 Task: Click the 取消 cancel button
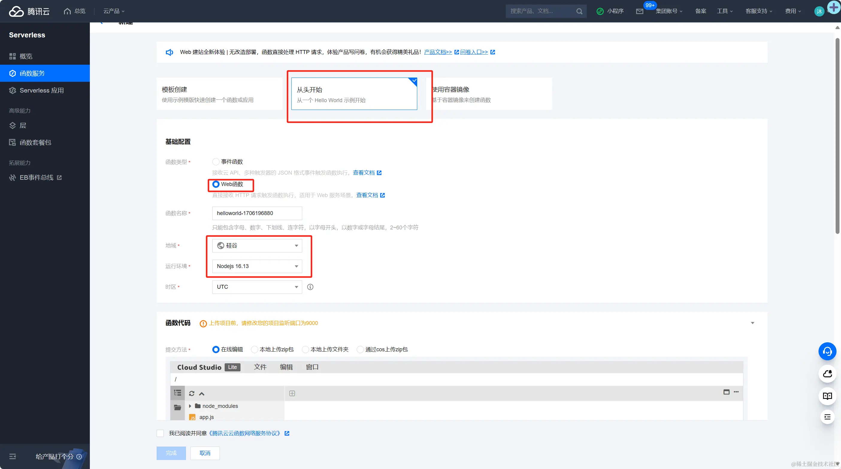point(205,453)
